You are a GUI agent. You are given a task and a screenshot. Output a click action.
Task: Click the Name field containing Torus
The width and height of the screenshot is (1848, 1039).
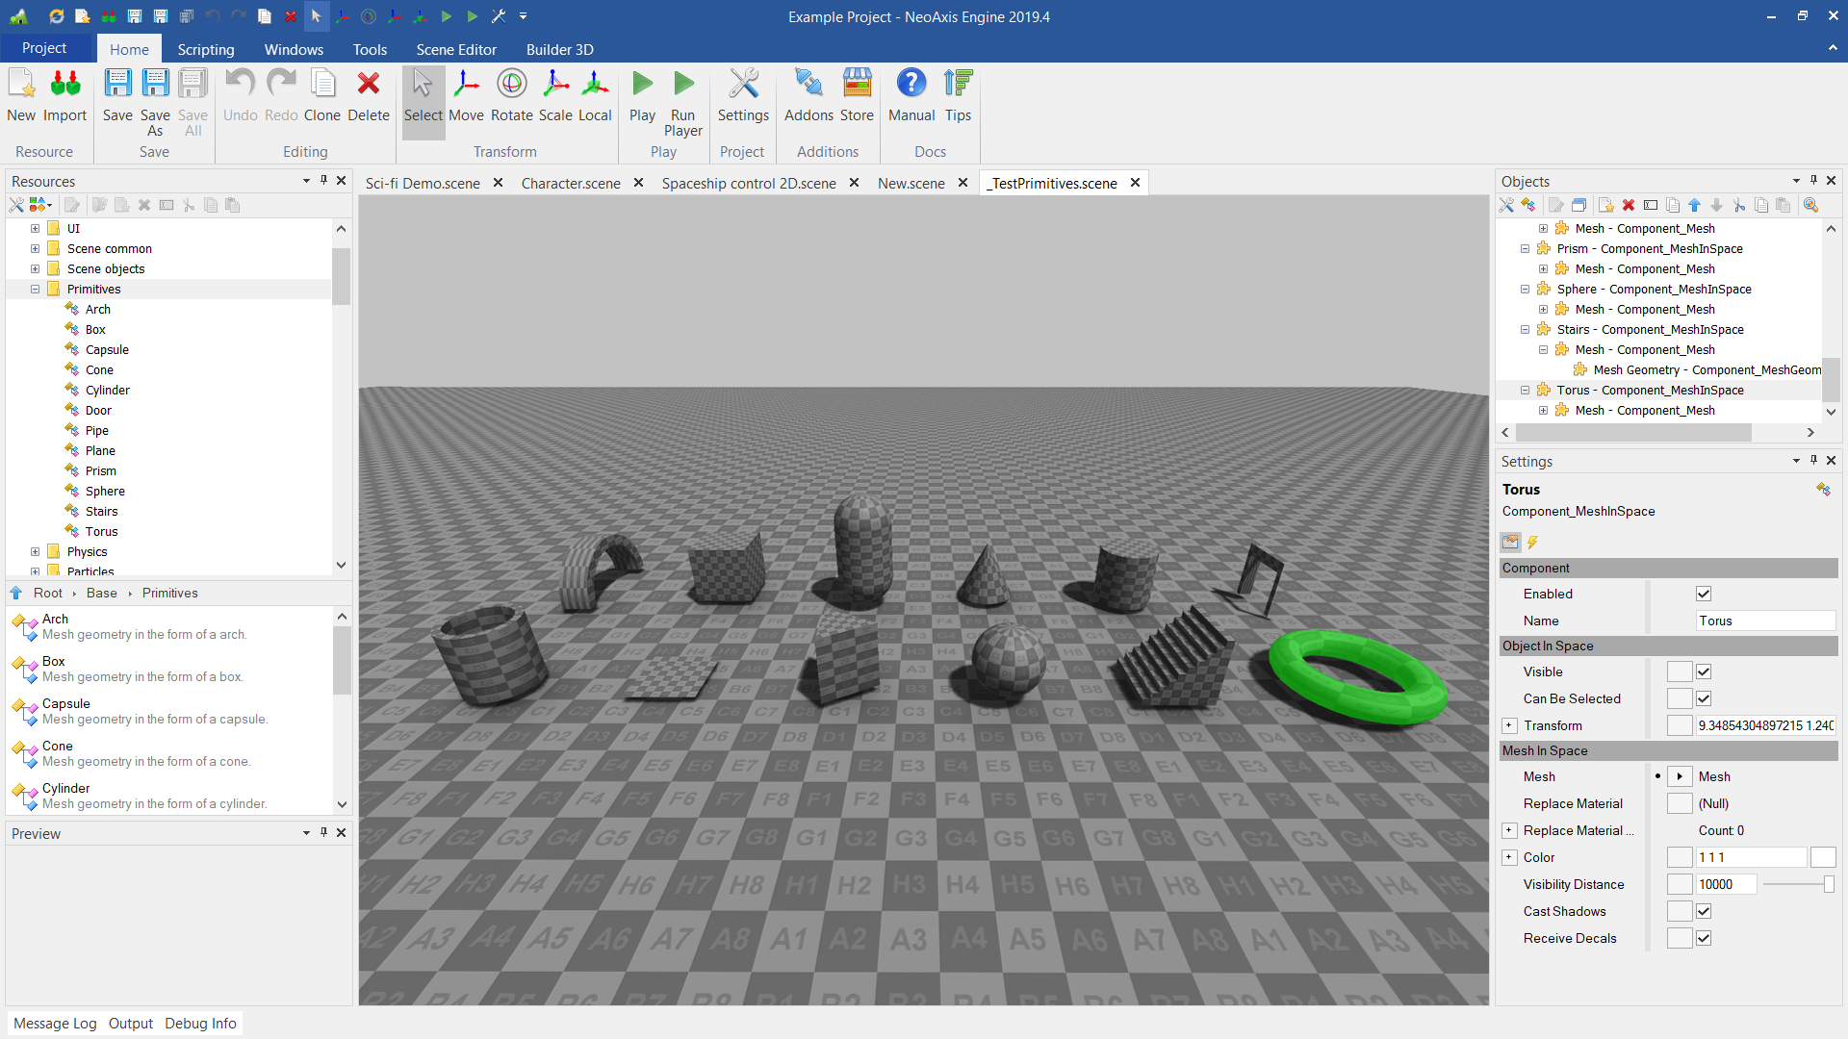click(1764, 621)
